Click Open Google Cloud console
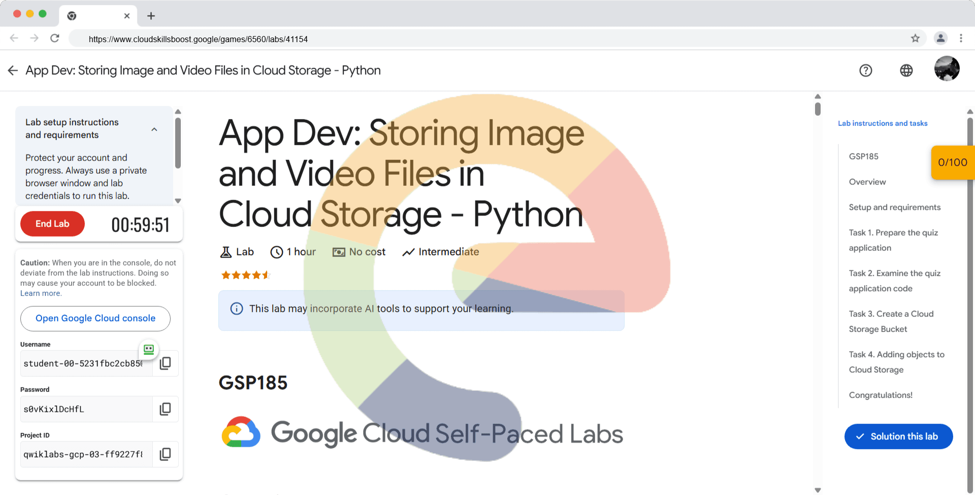 95,318
